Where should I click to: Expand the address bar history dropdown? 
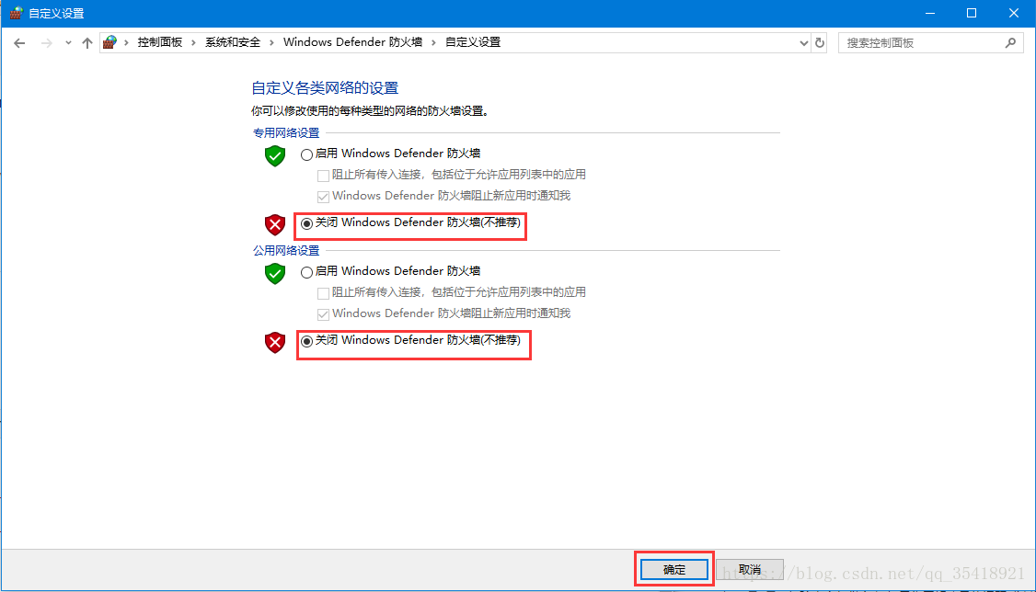click(803, 43)
